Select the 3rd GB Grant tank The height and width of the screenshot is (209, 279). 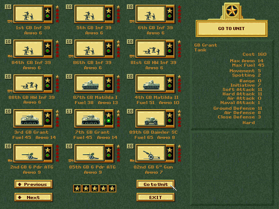[28, 118]
